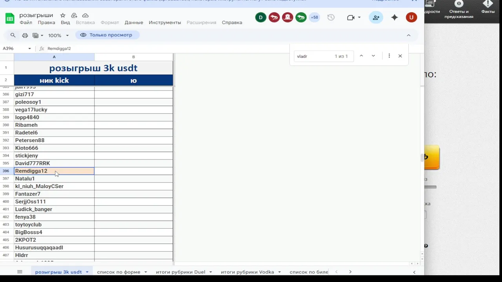Open find bar more options dots

click(x=389, y=56)
